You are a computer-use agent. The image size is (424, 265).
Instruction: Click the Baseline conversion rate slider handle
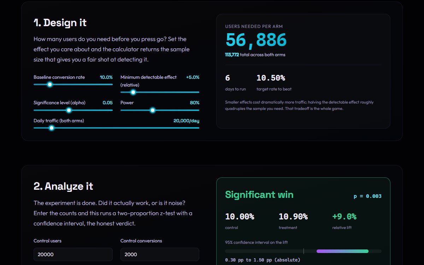50,84
